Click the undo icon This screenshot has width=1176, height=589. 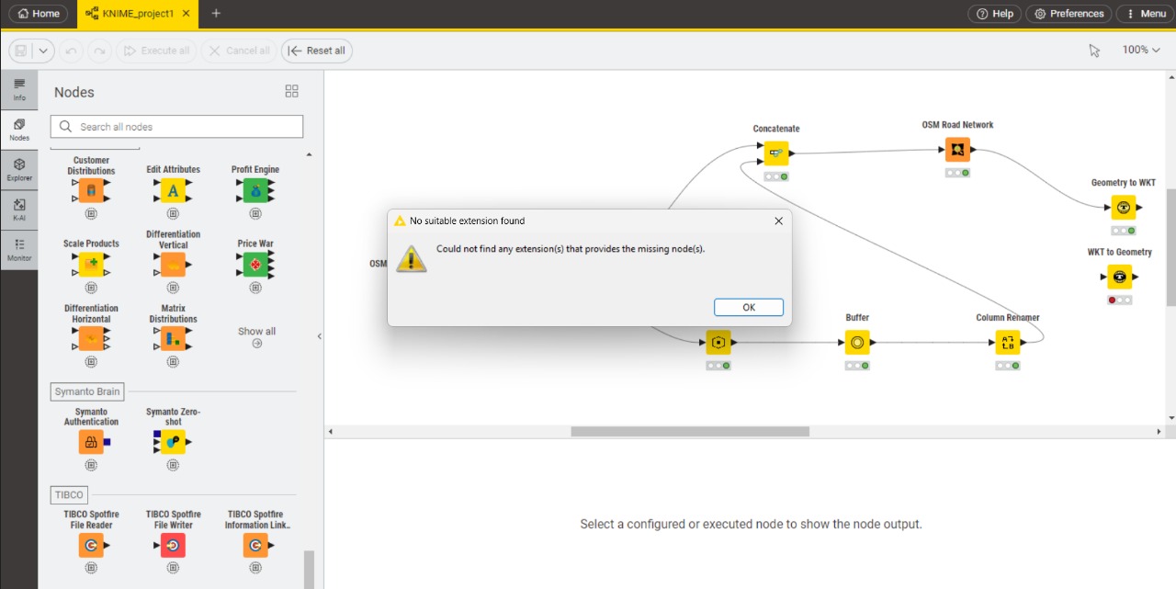[x=71, y=51]
